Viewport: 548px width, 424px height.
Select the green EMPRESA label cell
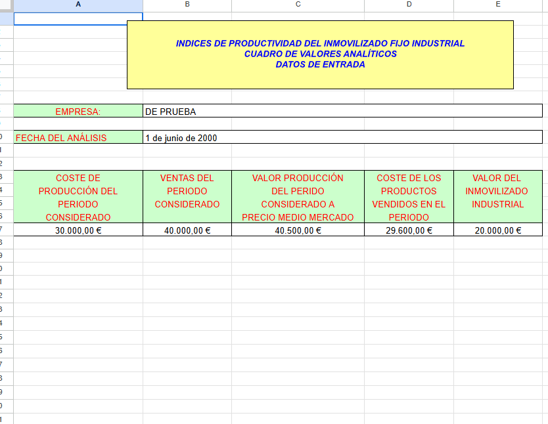coord(78,112)
